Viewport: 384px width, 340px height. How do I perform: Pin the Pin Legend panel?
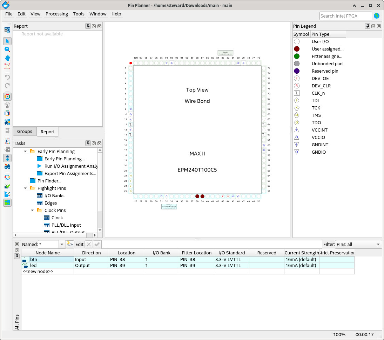[x=368, y=26]
